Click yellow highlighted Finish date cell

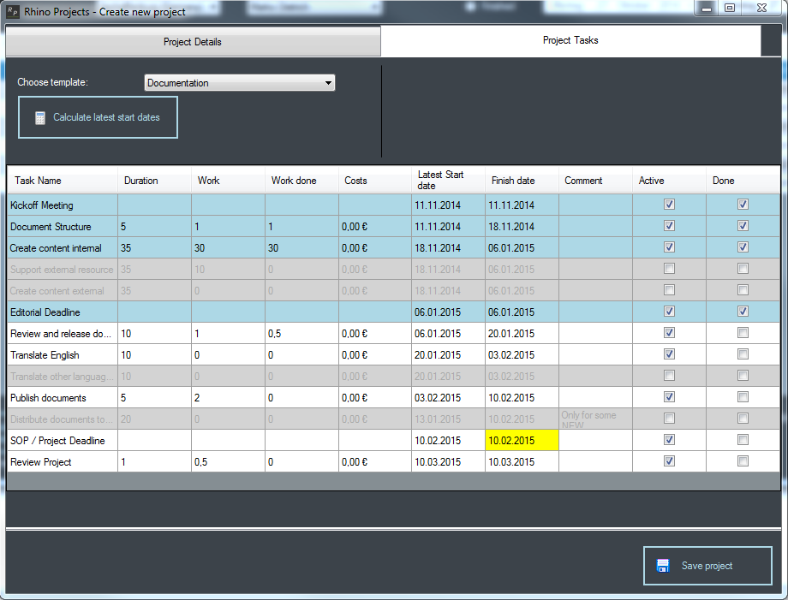(522, 440)
